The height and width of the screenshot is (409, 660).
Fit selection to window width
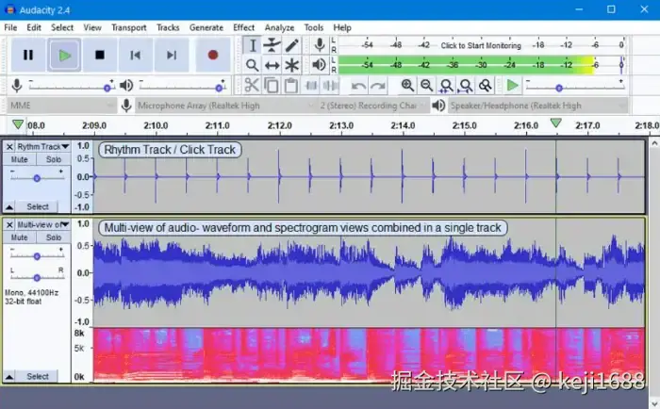click(x=446, y=86)
